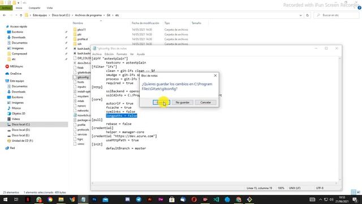Expand chevron after Disco local (C:) breadcrumb
This screenshot has width=362, height=204.
[x=72, y=15]
